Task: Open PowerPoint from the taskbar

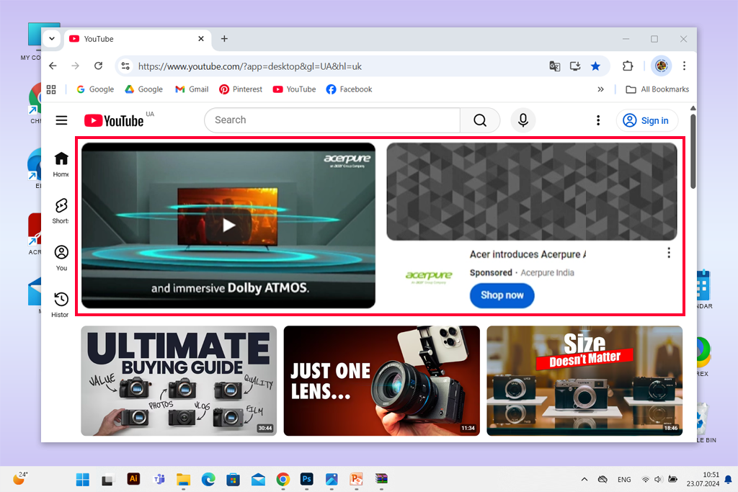Action: coord(356,479)
